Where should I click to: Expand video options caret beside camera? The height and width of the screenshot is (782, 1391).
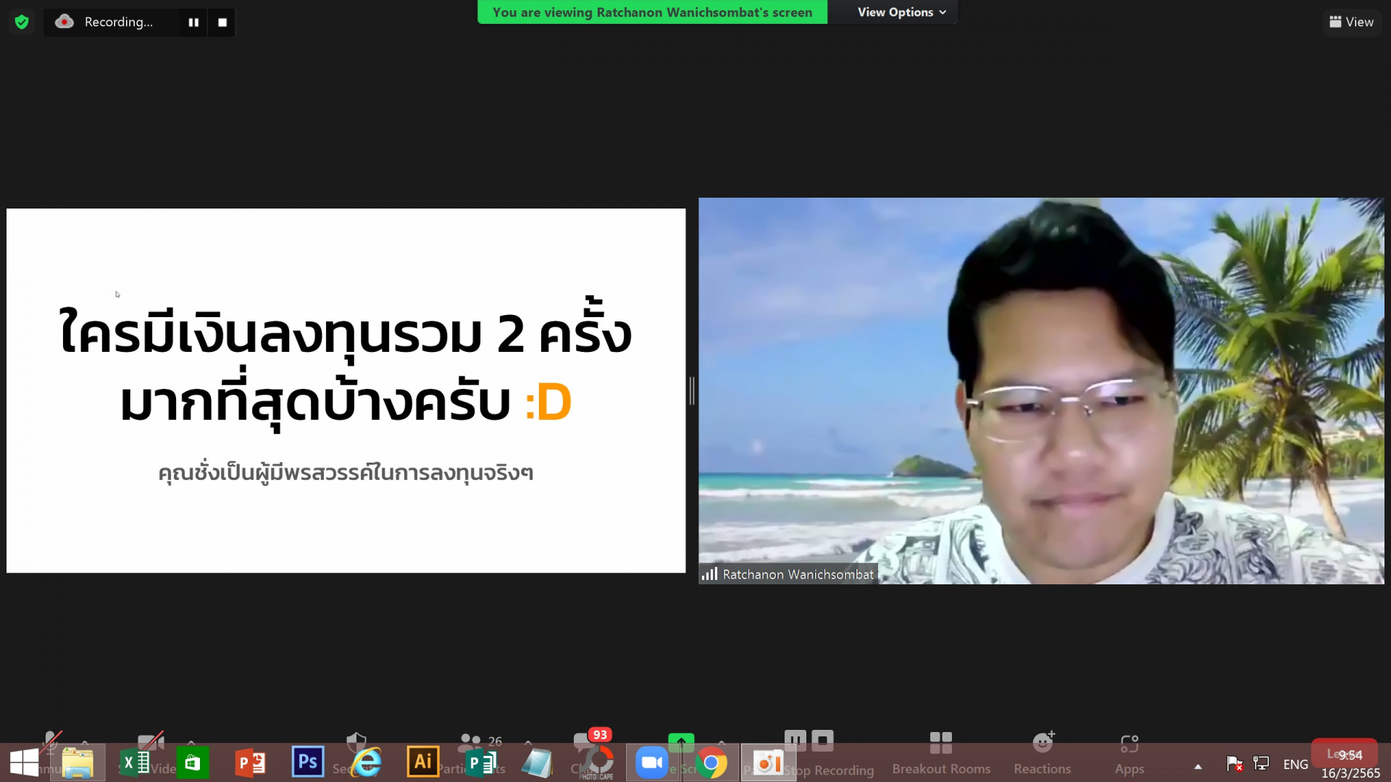coord(191,742)
